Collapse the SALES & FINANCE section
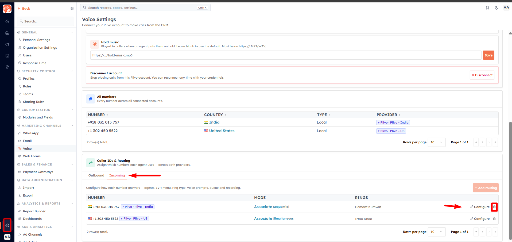 coord(72,164)
